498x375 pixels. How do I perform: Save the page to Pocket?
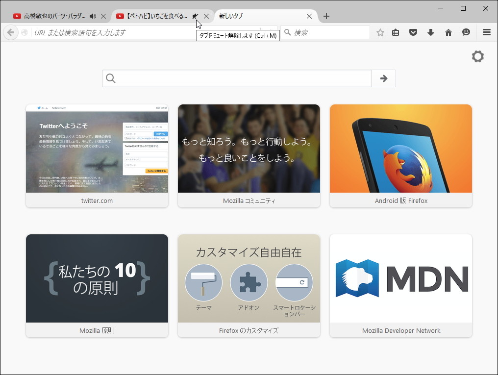tap(413, 32)
